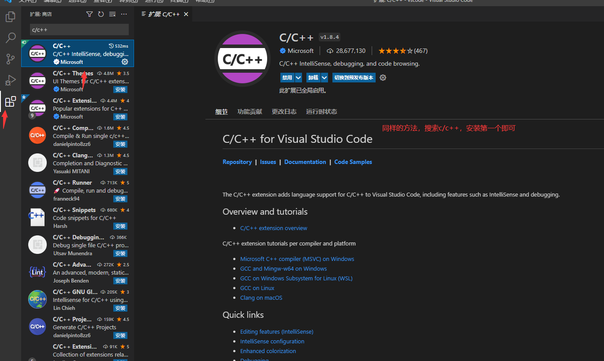Click the filter extensions funnel icon

click(x=89, y=14)
